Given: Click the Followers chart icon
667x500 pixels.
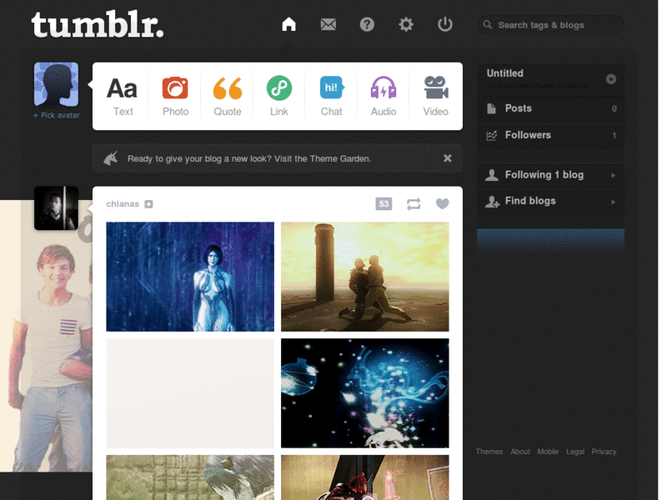Looking at the screenshot, I should pyautogui.click(x=491, y=136).
